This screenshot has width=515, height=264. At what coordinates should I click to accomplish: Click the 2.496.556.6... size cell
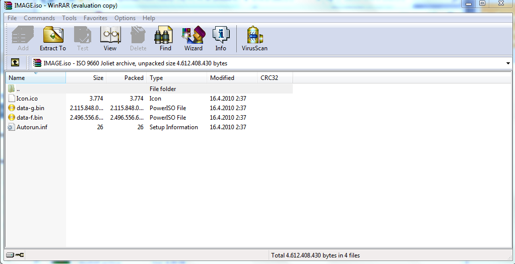coord(87,117)
